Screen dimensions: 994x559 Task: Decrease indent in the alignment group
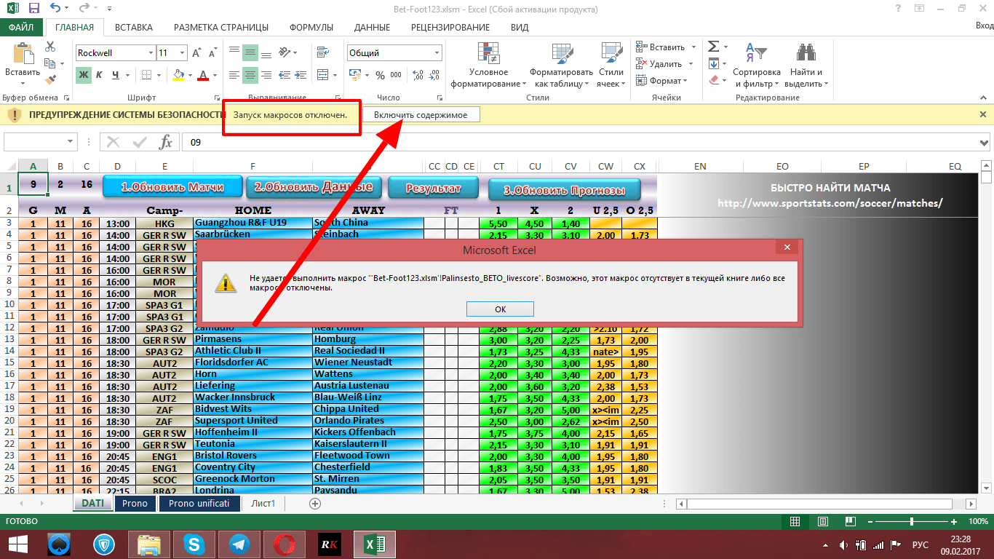[x=285, y=74]
